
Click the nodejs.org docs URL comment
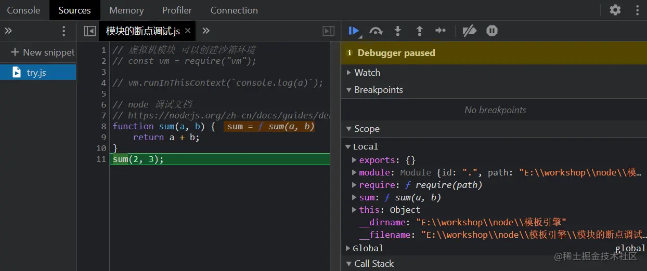click(x=221, y=115)
